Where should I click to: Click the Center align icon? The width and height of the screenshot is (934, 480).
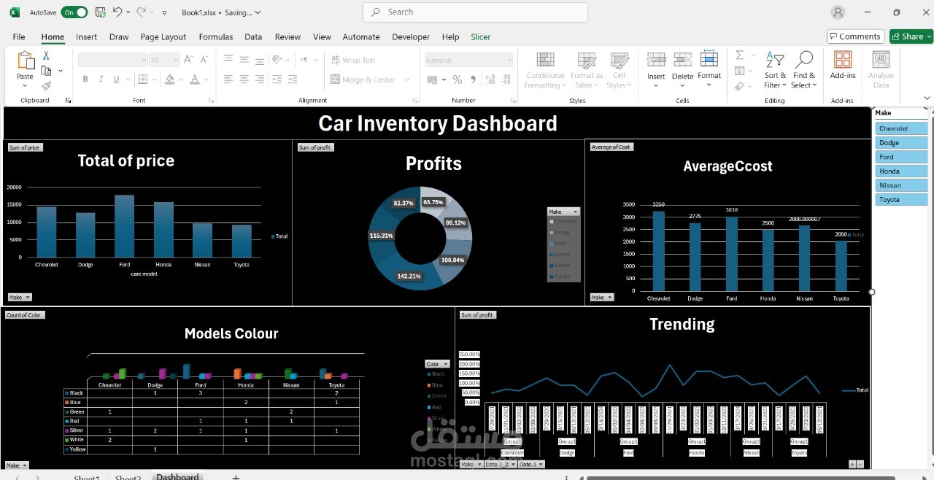point(244,80)
